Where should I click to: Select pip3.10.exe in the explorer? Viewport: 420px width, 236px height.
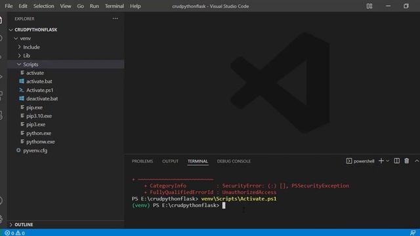coord(39,116)
